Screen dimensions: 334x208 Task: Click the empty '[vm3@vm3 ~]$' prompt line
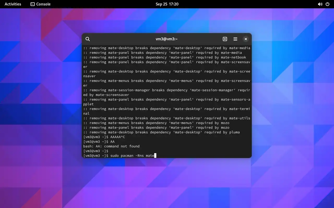(x=96, y=151)
